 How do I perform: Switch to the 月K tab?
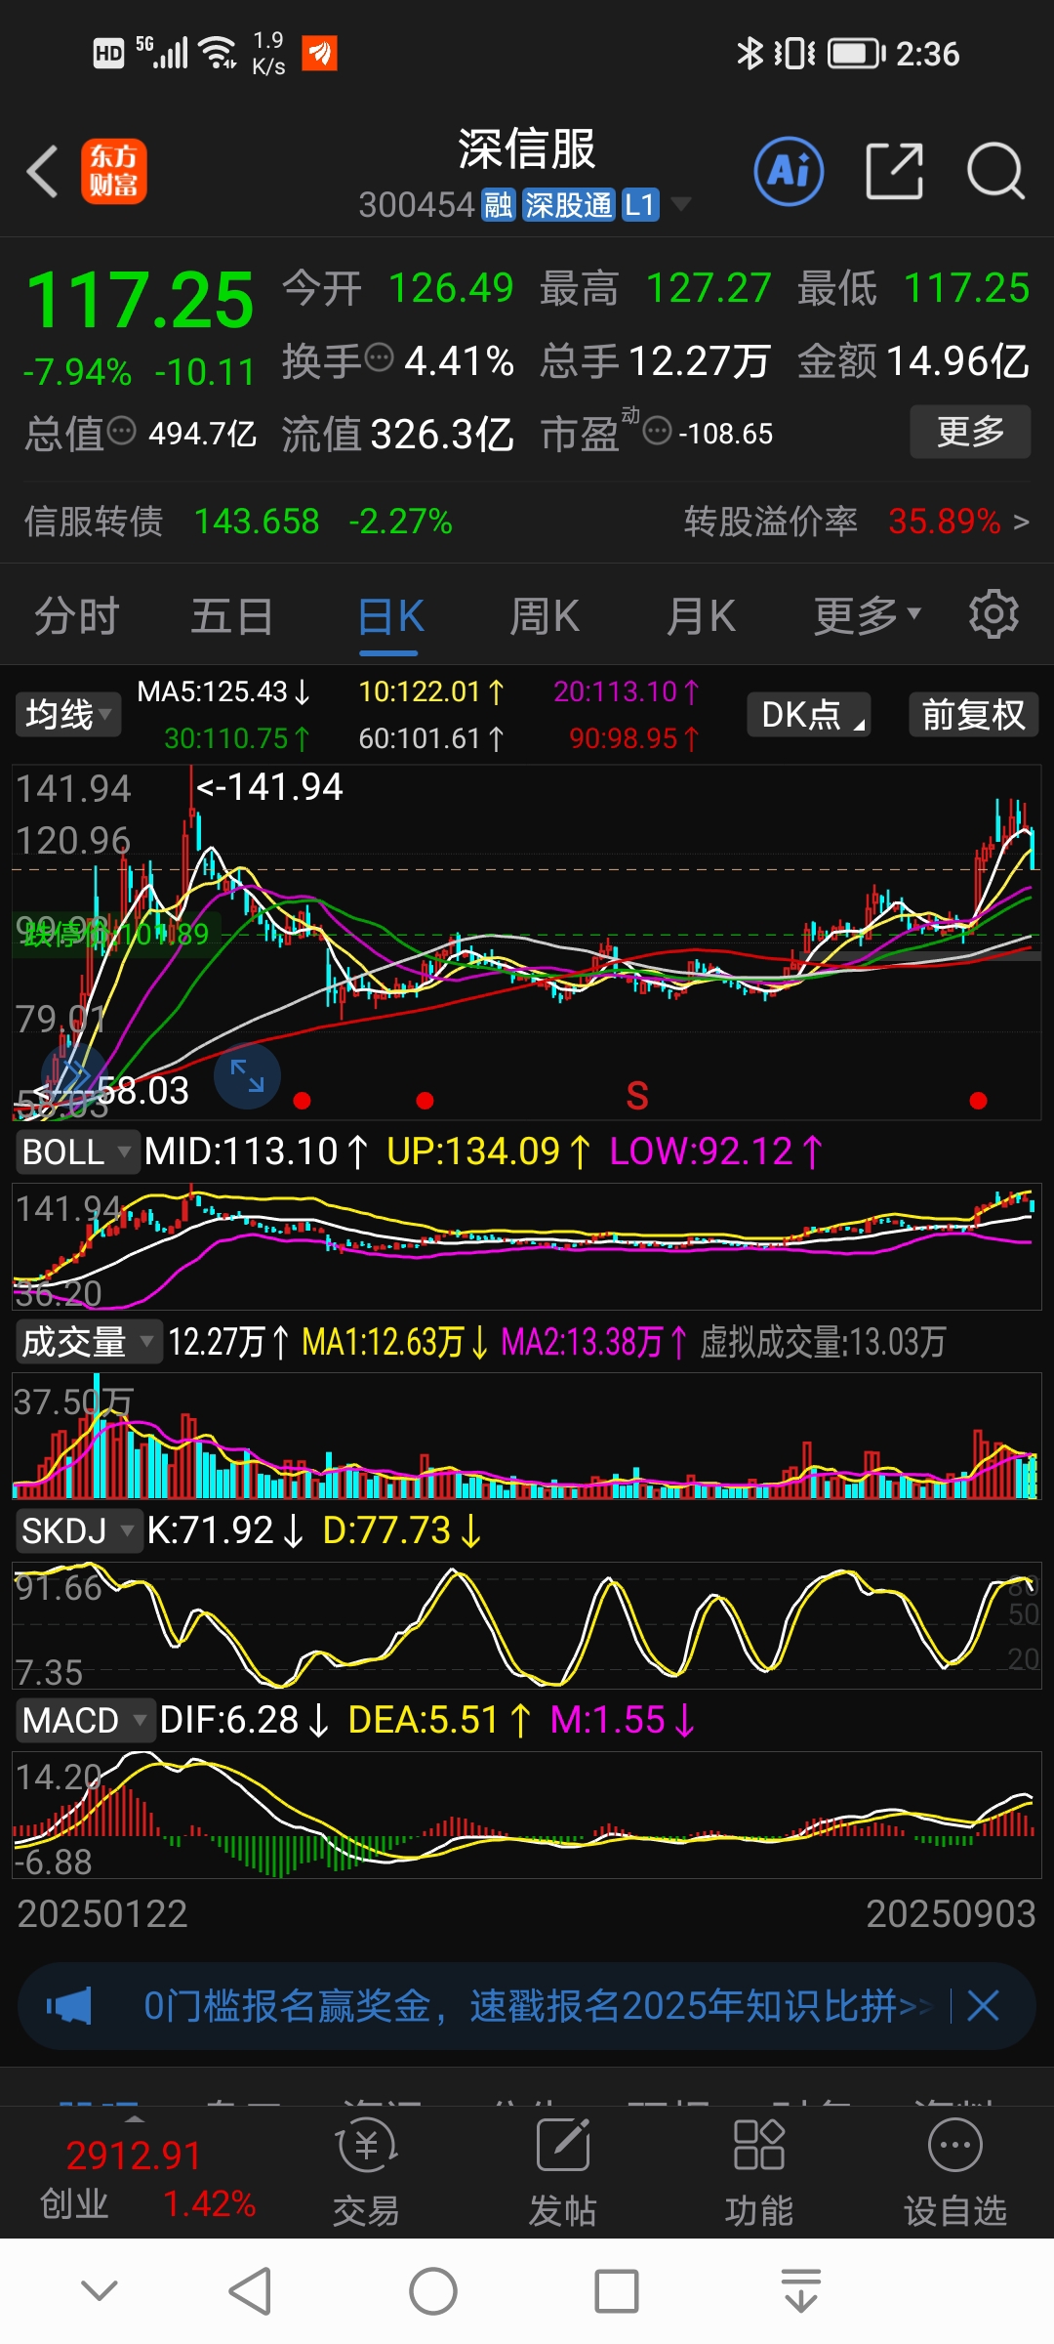(x=701, y=616)
